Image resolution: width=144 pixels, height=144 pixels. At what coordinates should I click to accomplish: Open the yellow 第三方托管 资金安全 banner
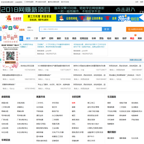click(40, 18)
